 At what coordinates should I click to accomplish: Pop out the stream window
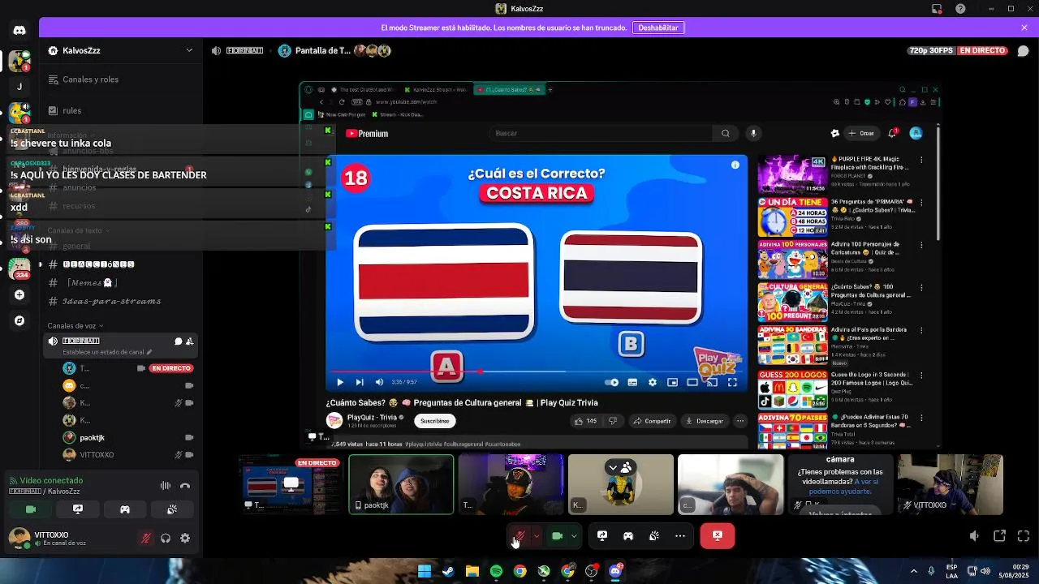tap(1000, 536)
